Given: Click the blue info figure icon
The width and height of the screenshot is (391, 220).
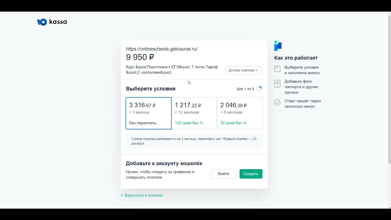Looking at the screenshot, I should pos(278,46).
